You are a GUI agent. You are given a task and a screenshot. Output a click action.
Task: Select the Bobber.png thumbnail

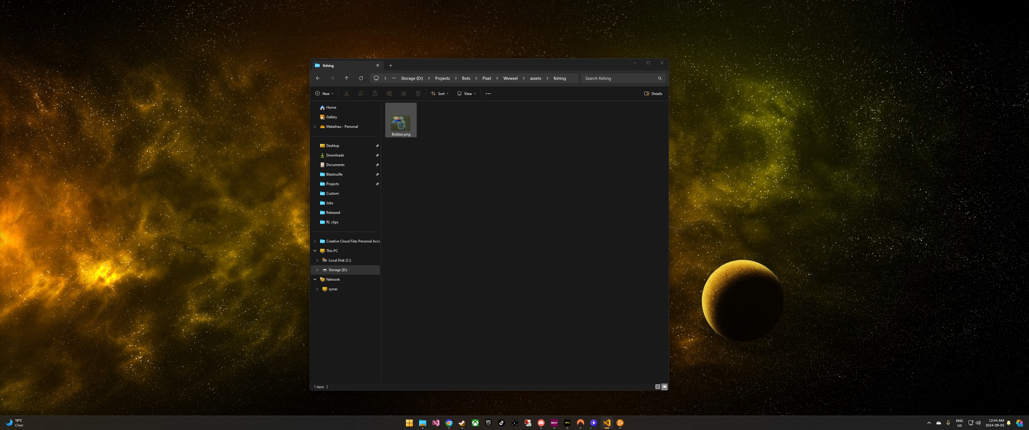click(401, 120)
